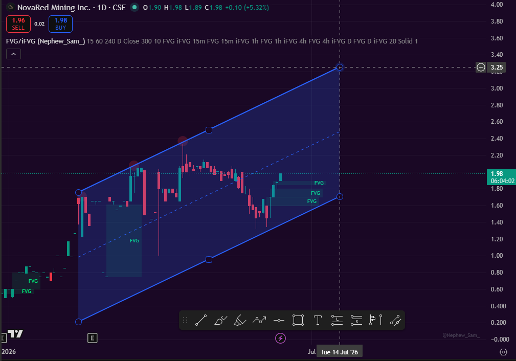The height and width of the screenshot is (361, 516).
Task: Click the lowest FVG label near 0.58
Action: (x=26, y=291)
